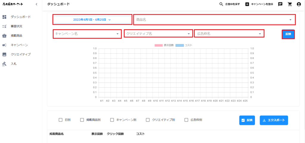This screenshot has height=143, width=305.
Task: Click the エクスポート button
Action: coord(274,120)
